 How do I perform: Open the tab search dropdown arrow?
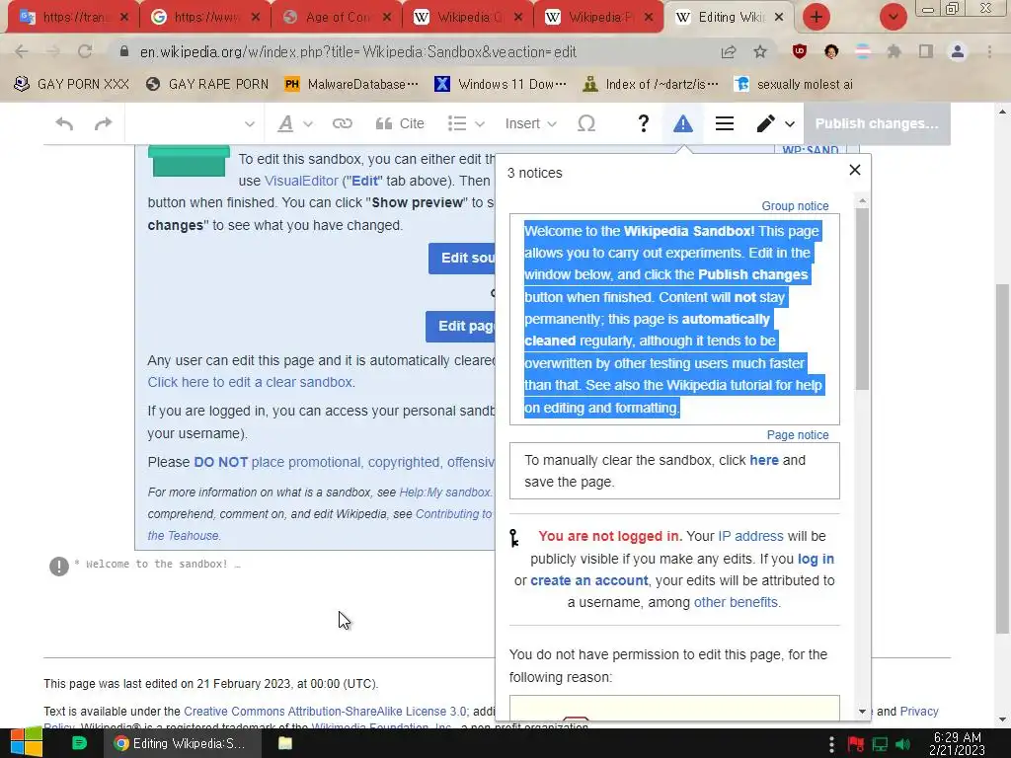[893, 17]
